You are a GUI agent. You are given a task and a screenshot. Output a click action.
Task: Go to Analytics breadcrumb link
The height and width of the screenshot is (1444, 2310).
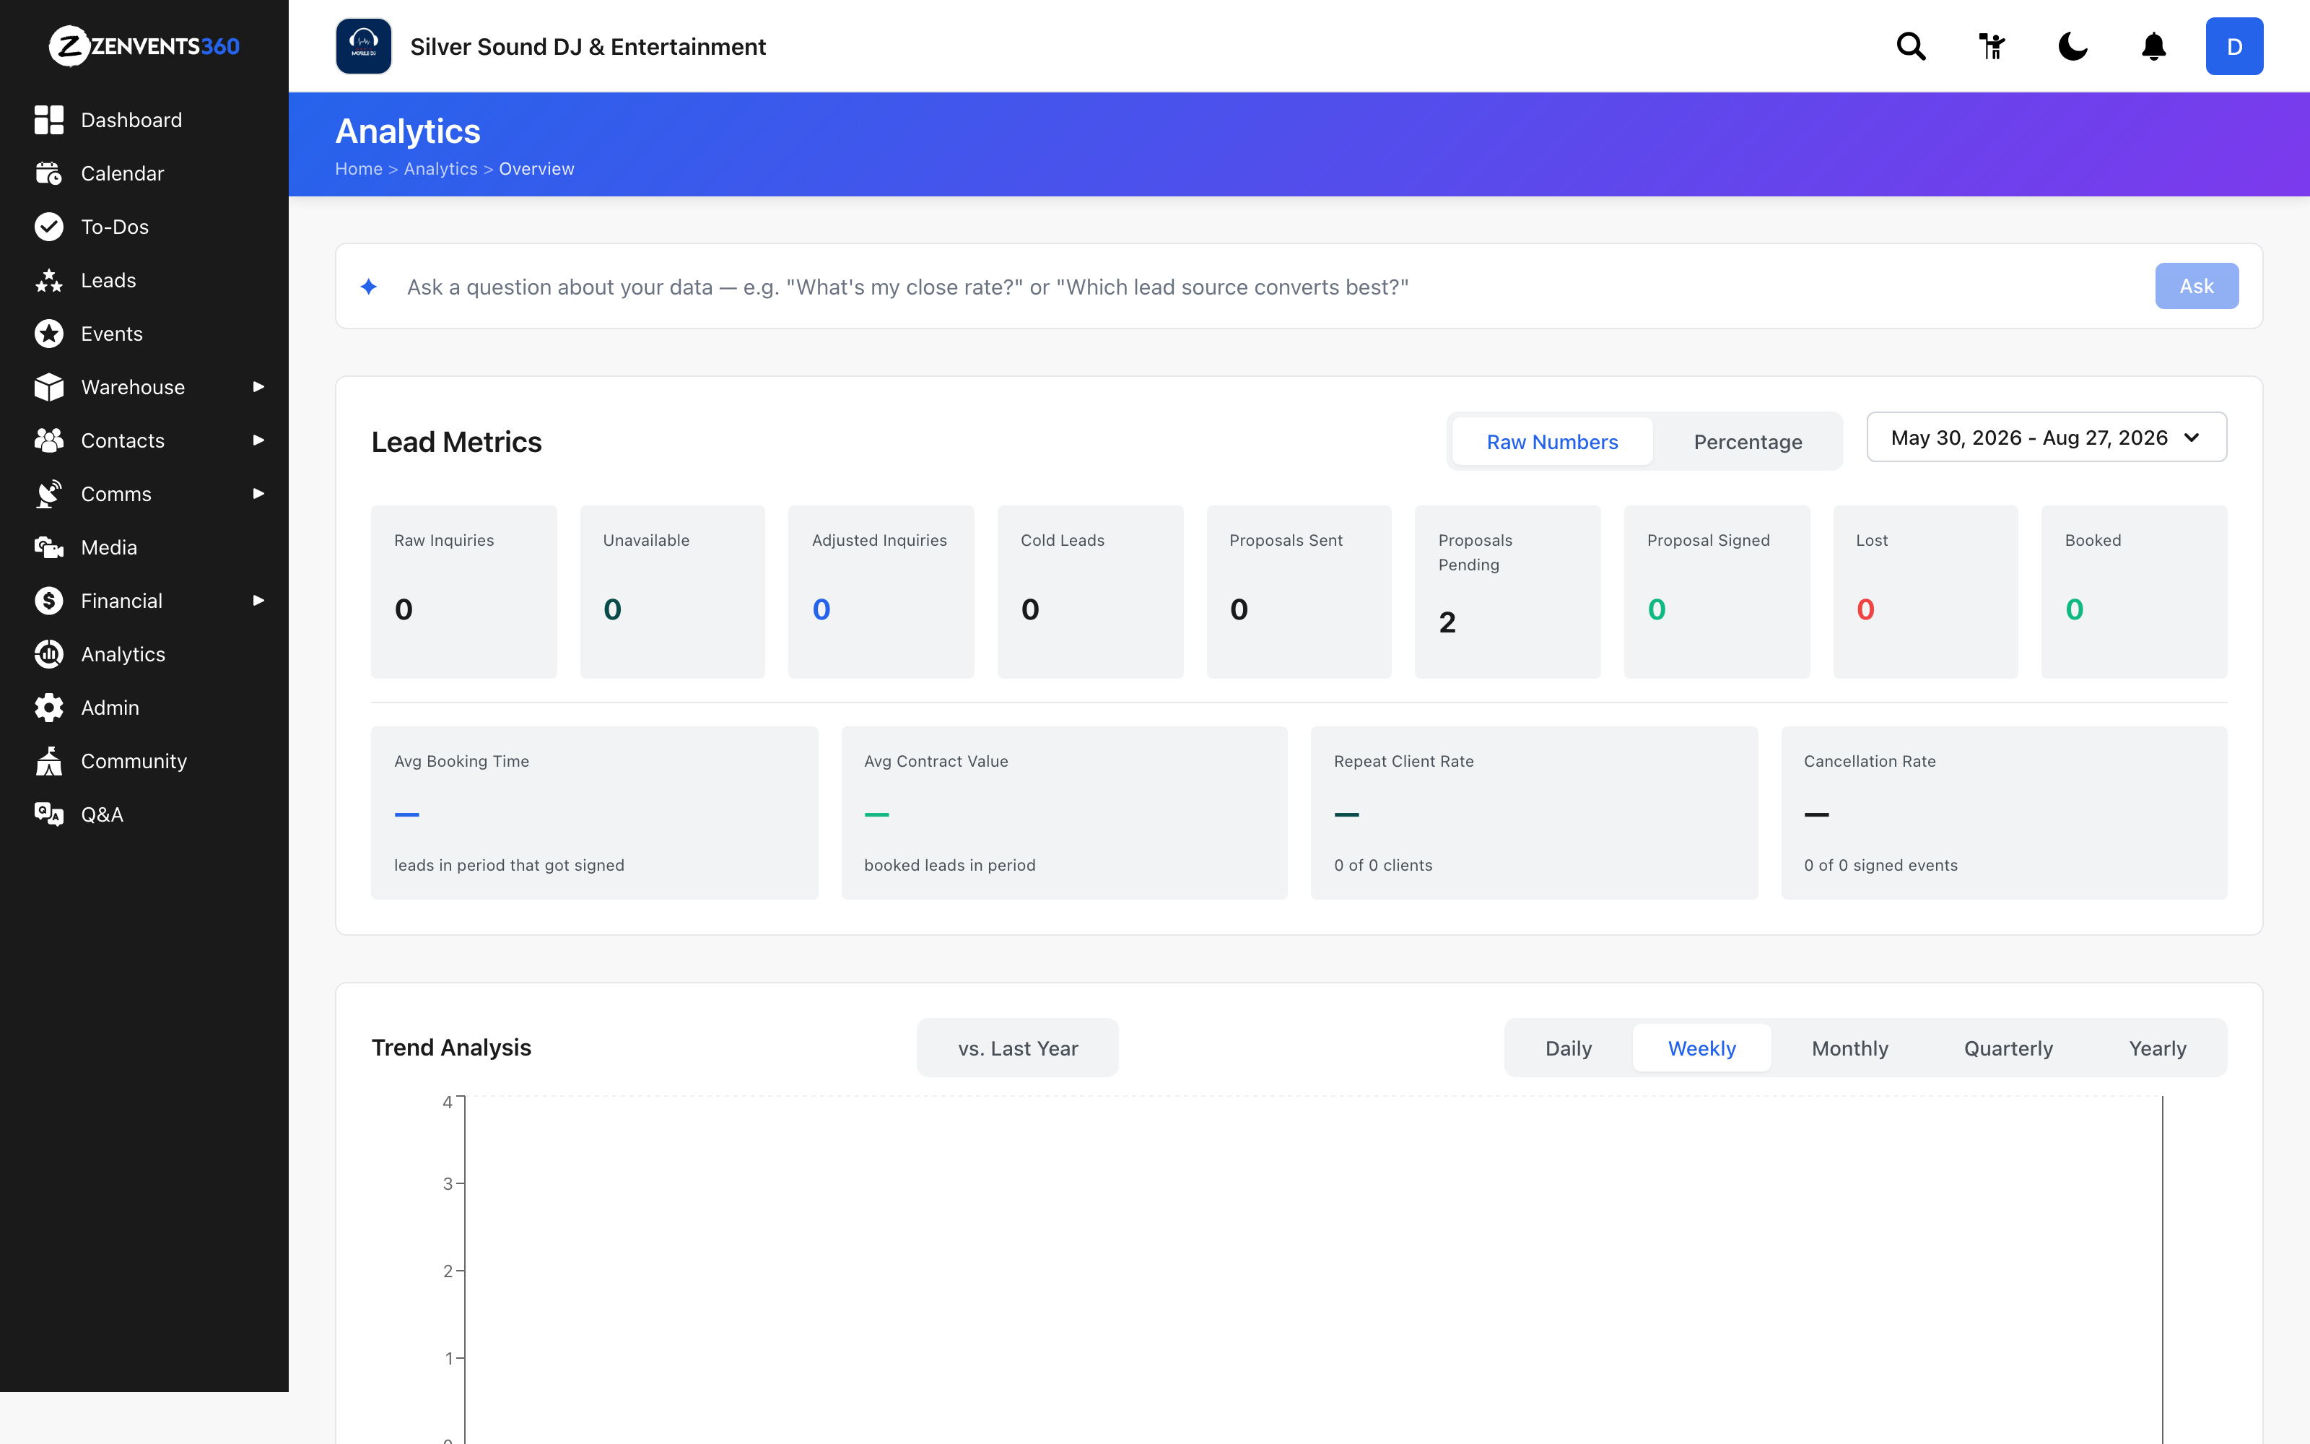pyautogui.click(x=440, y=169)
